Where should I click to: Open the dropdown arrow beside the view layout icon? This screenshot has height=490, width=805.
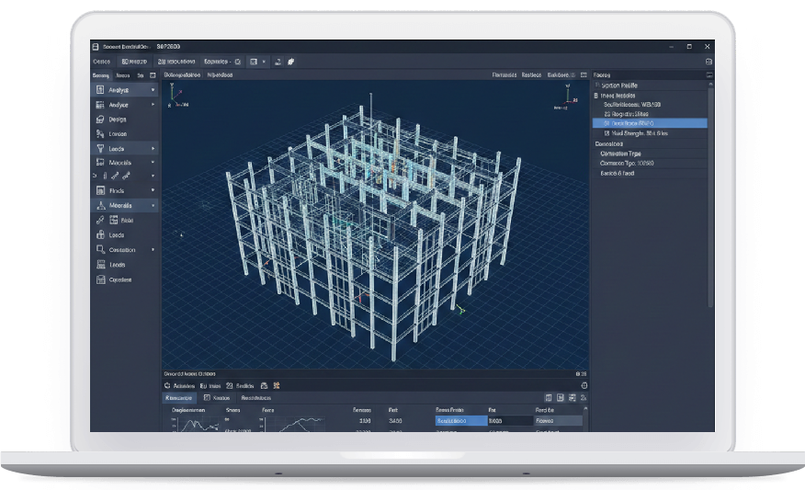tap(264, 62)
